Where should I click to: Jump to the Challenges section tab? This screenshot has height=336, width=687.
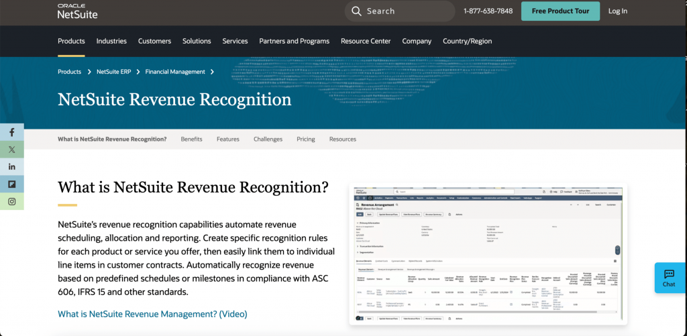click(268, 139)
